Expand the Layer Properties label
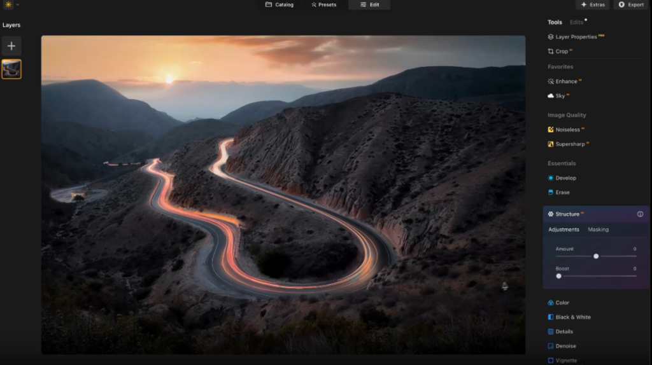 coord(576,37)
